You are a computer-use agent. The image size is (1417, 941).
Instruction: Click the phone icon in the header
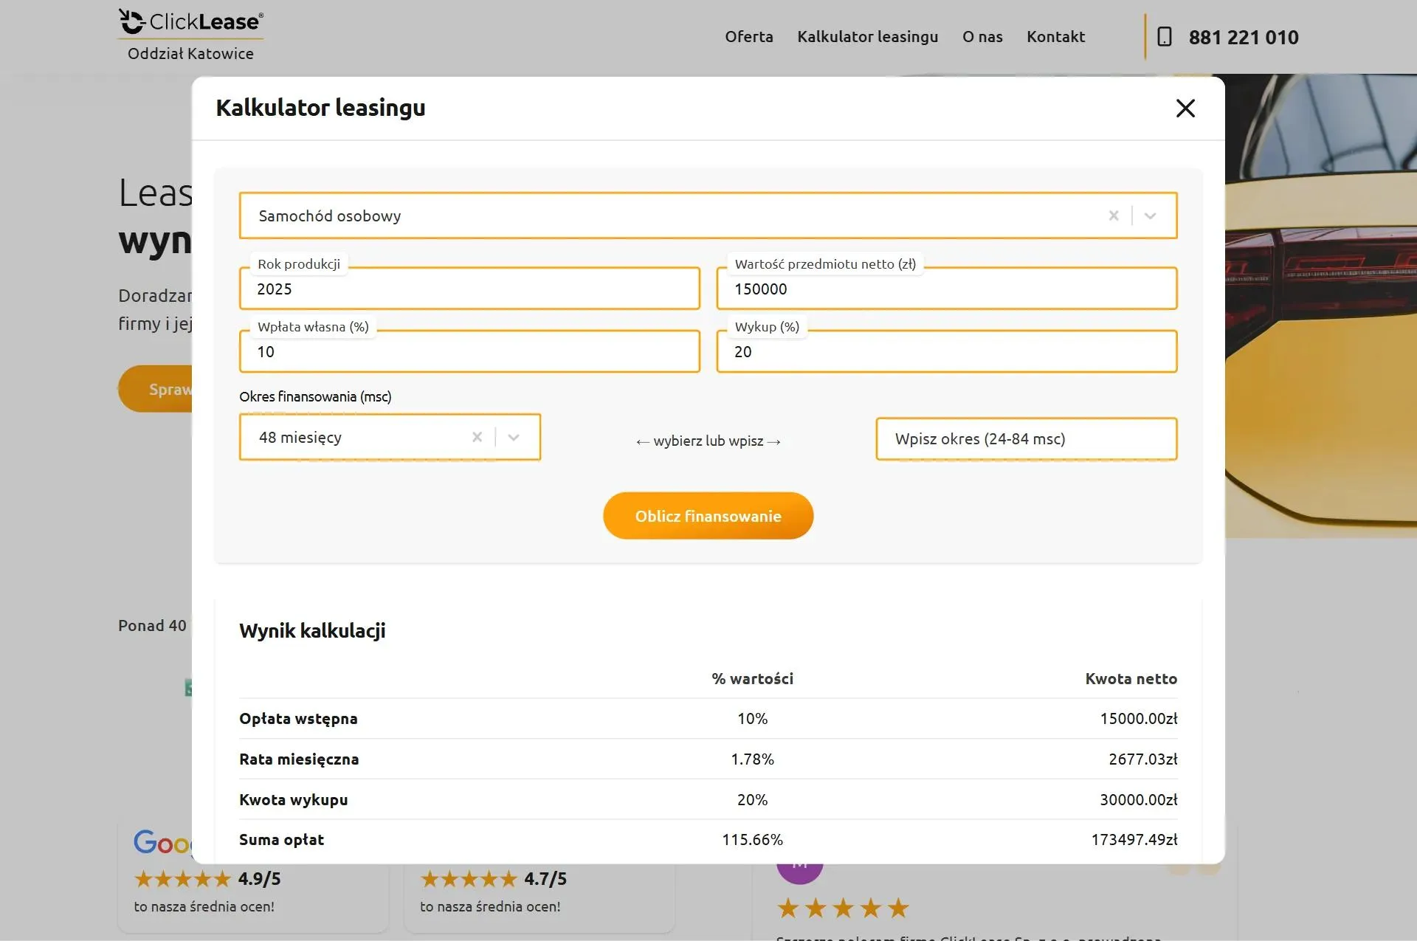(1165, 37)
